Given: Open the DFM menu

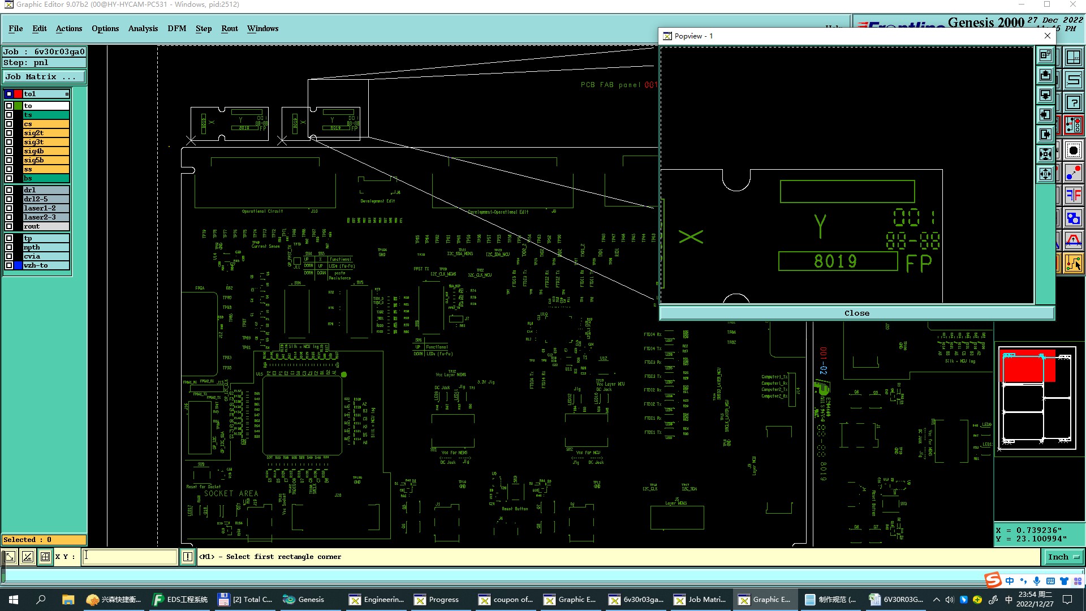Looking at the screenshot, I should (x=176, y=28).
